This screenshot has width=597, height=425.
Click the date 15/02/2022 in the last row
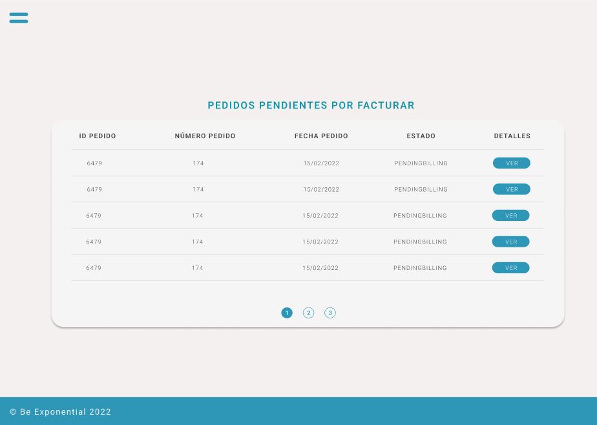(x=320, y=267)
